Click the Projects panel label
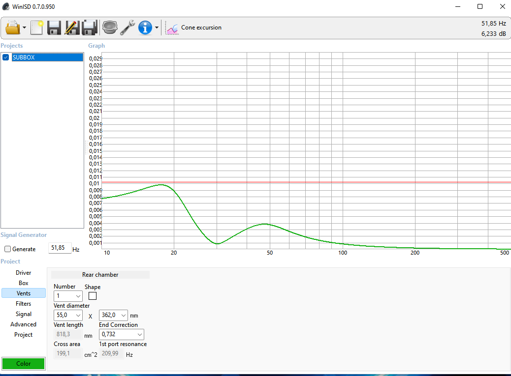This screenshot has width=511, height=376. click(x=12, y=46)
